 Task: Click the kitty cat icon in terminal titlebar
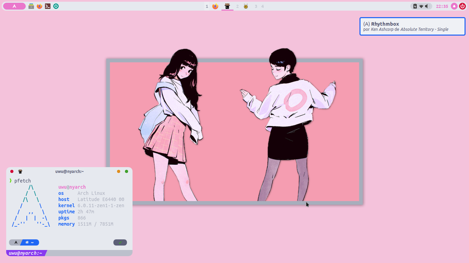click(20, 171)
